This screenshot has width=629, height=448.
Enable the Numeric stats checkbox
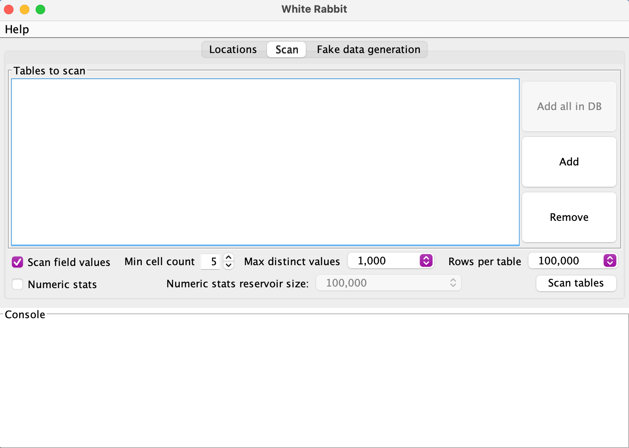pyautogui.click(x=17, y=284)
